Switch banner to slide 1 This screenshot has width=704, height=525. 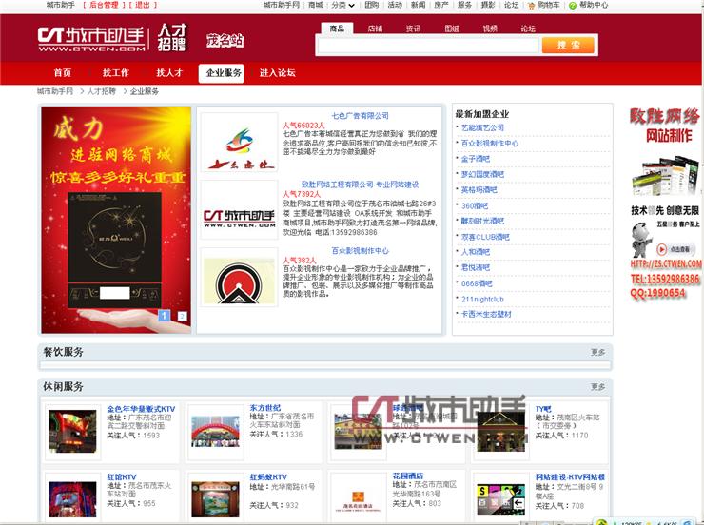[164, 316]
